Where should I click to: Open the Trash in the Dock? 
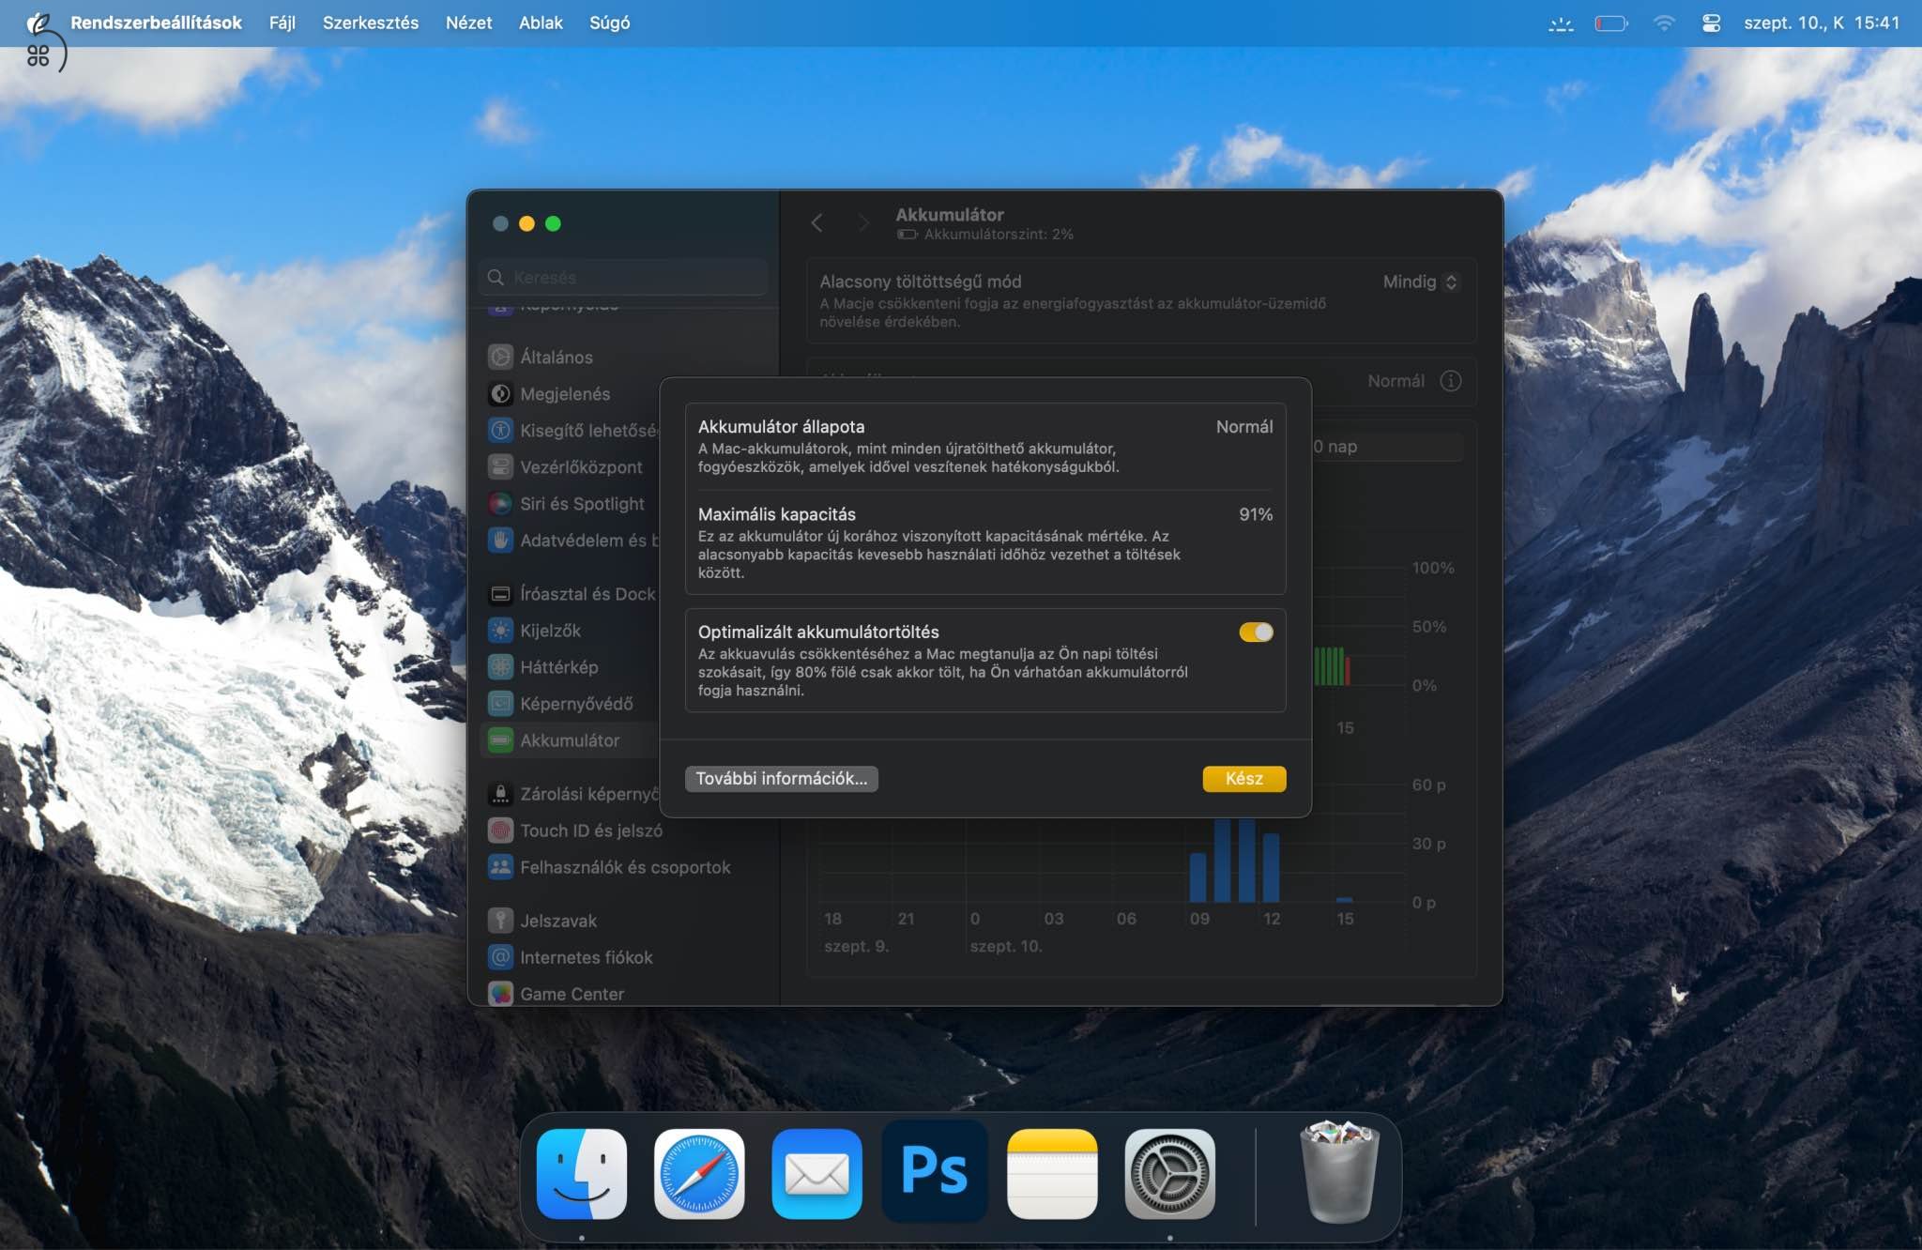(x=1339, y=1171)
